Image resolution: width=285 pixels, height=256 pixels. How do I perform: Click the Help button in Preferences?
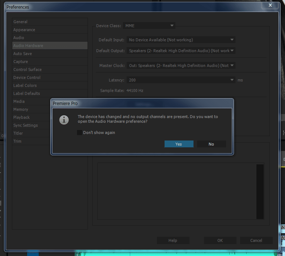173,240
